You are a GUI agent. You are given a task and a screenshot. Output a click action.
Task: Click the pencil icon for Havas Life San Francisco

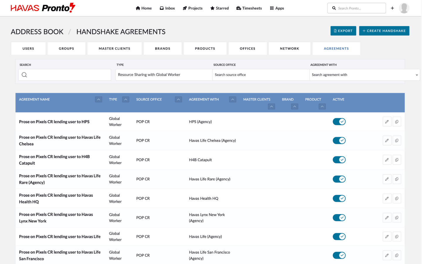point(387,255)
